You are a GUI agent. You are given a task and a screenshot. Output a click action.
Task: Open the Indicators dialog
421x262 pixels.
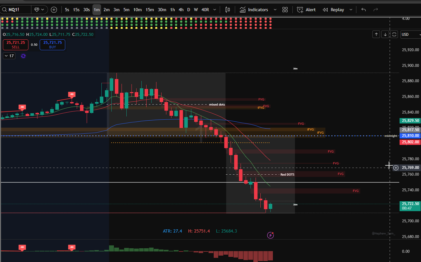(254, 10)
